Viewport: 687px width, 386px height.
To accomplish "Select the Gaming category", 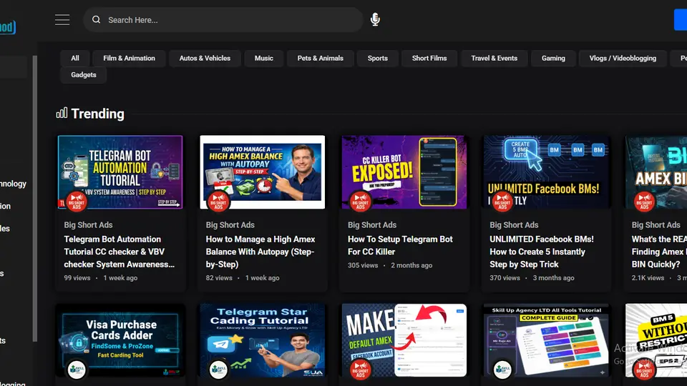I will (553, 58).
